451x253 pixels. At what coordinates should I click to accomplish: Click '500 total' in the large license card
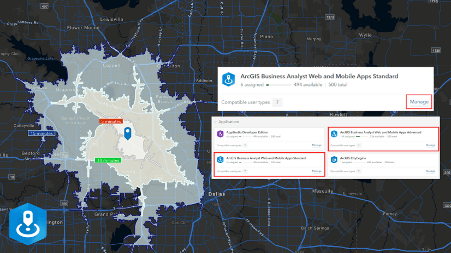tap(337, 85)
